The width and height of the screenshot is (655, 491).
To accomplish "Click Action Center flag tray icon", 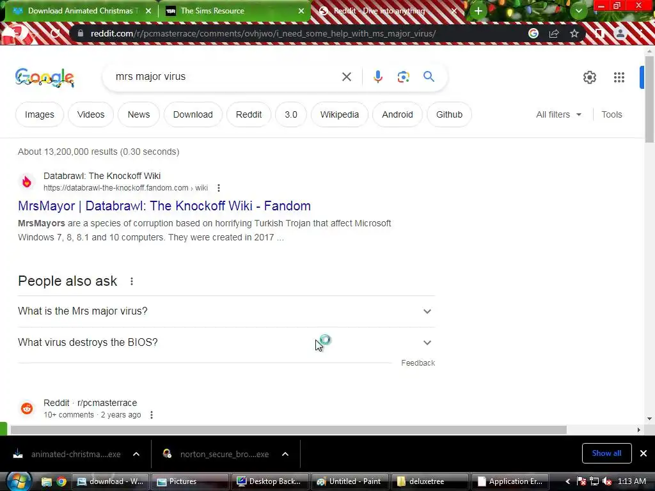I will [x=581, y=481].
